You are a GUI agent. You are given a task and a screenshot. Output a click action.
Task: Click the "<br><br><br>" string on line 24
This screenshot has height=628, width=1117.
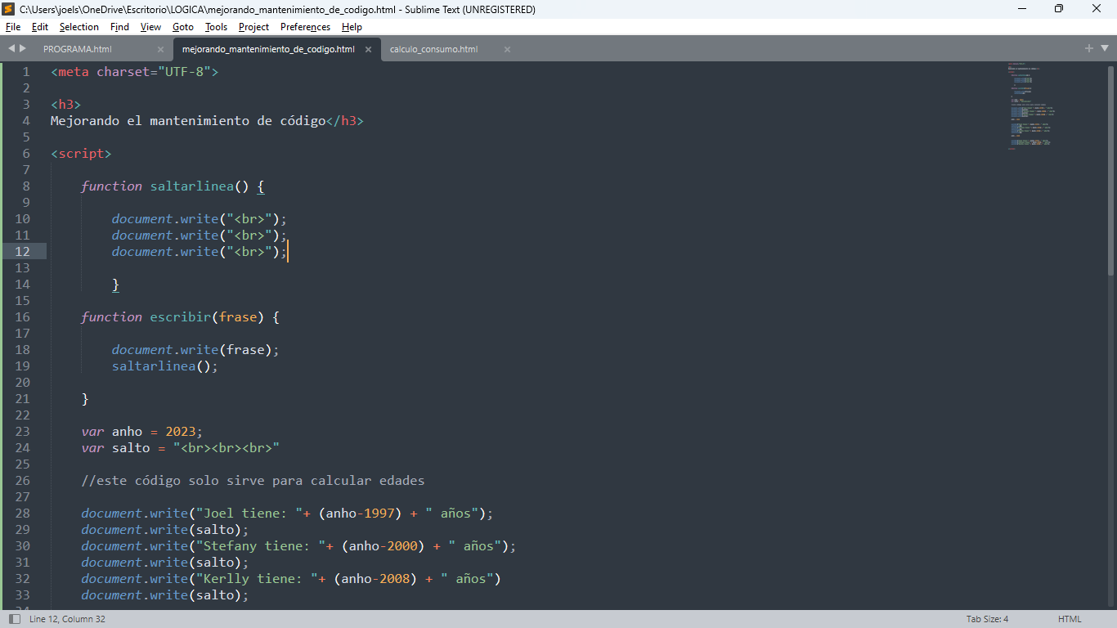[227, 448]
